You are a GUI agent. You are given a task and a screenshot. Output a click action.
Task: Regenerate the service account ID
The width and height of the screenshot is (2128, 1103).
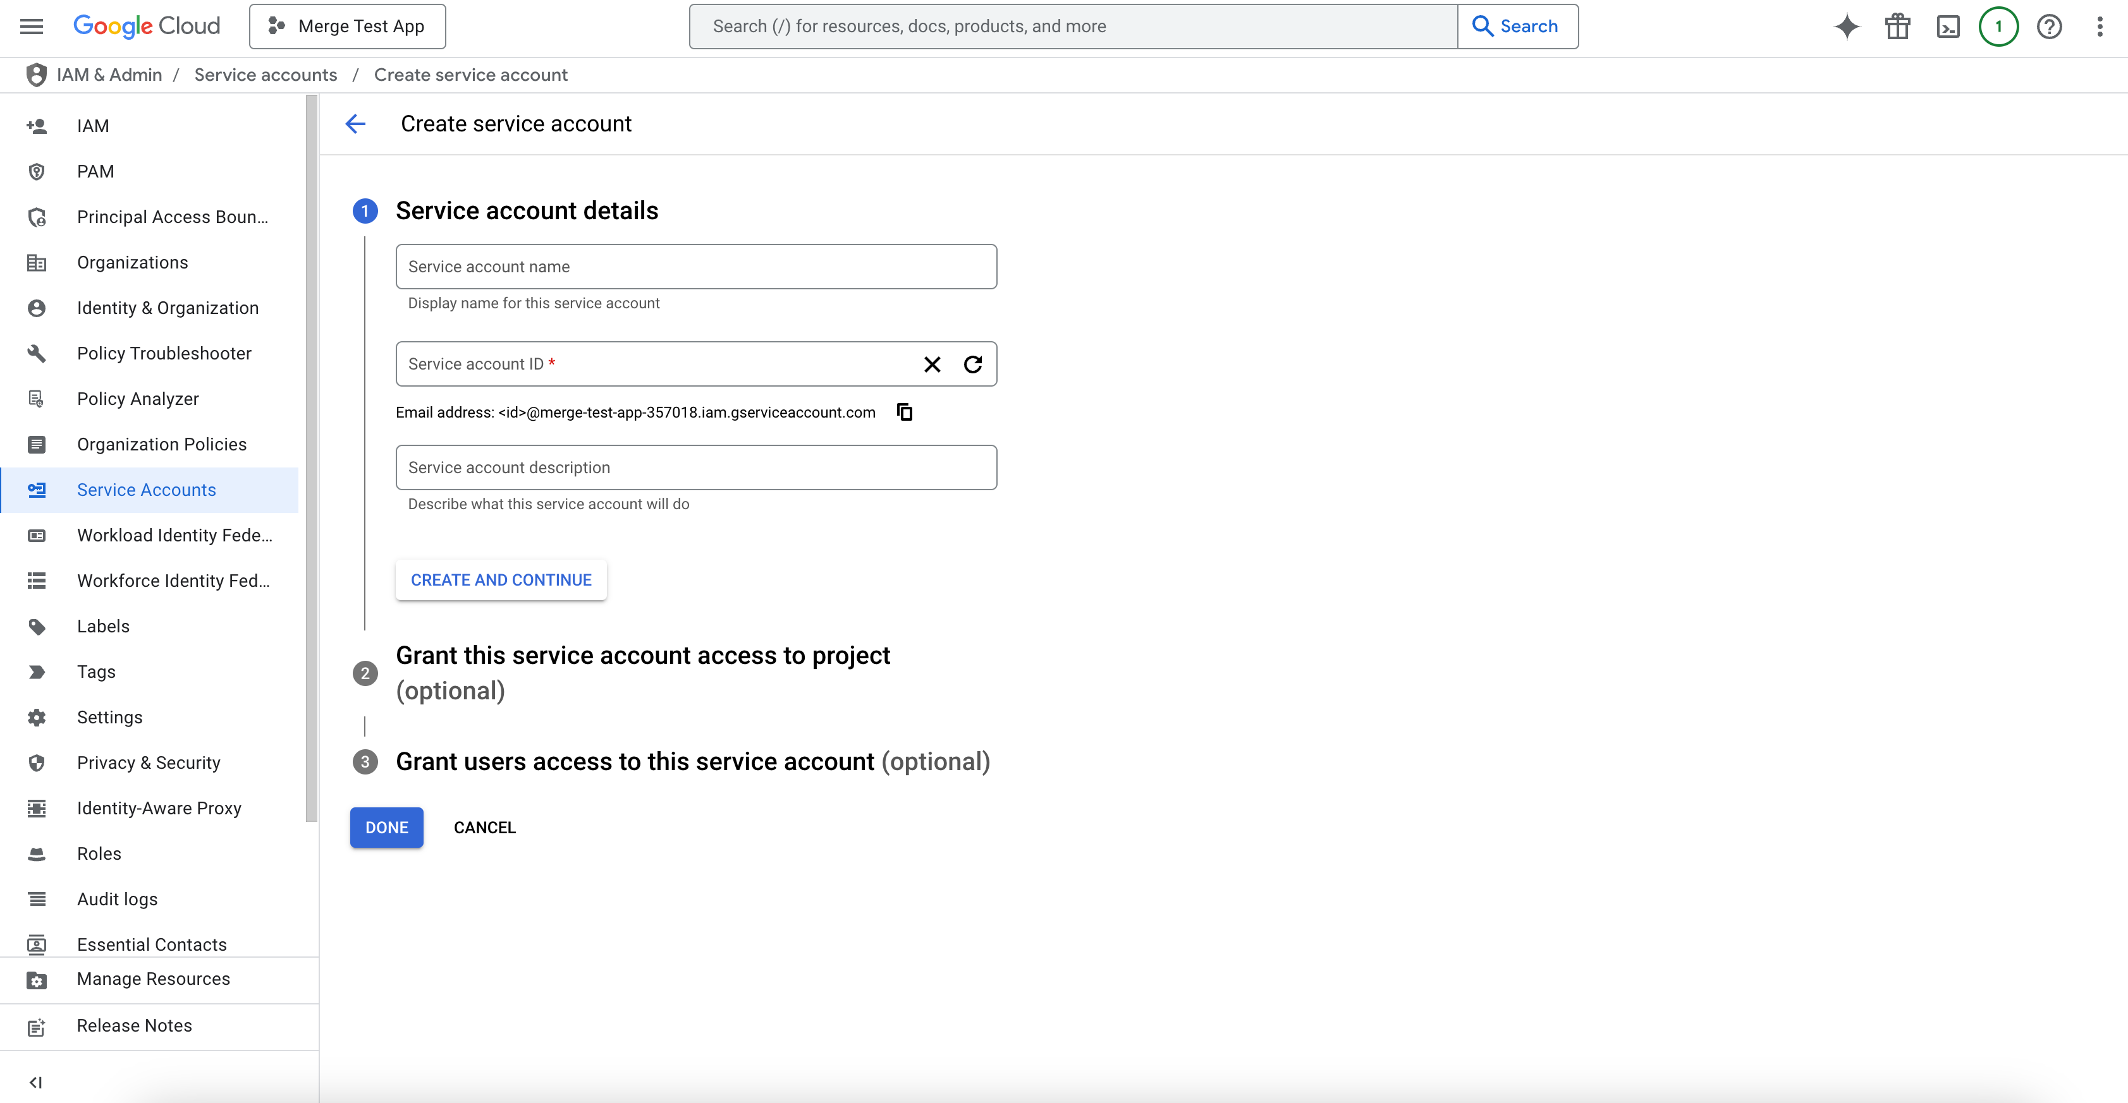pyautogui.click(x=973, y=364)
